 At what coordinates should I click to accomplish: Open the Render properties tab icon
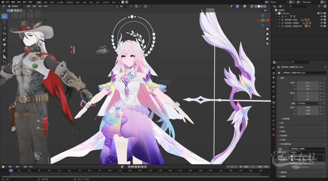tap(274, 73)
